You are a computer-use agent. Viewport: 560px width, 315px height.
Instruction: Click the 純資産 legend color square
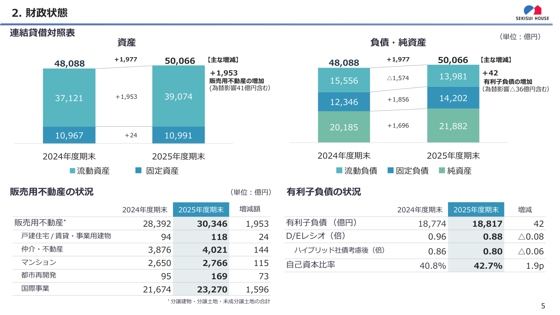point(441,170)
